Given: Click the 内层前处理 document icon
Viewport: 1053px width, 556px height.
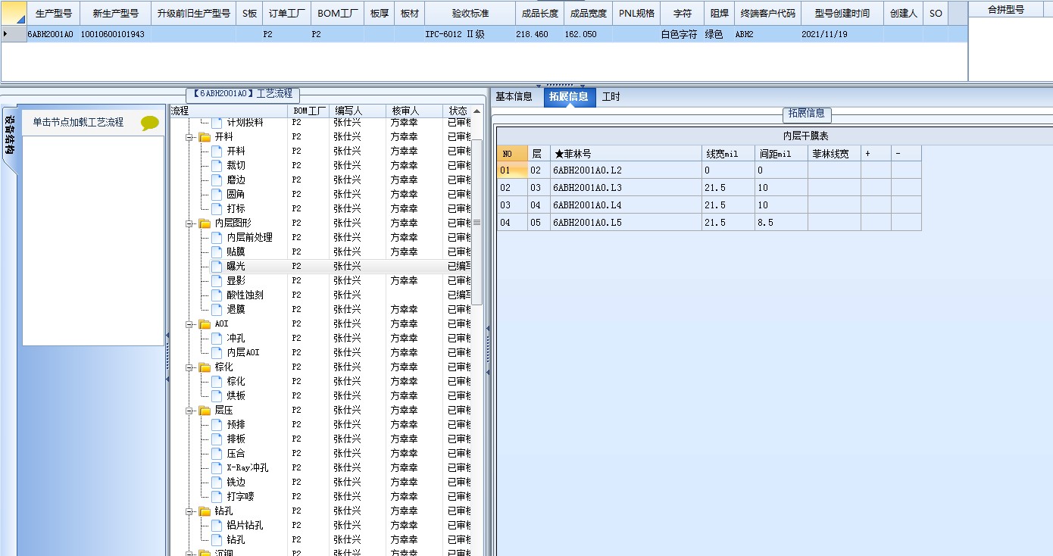Looking at the screenshot, I should pos(217,237).
